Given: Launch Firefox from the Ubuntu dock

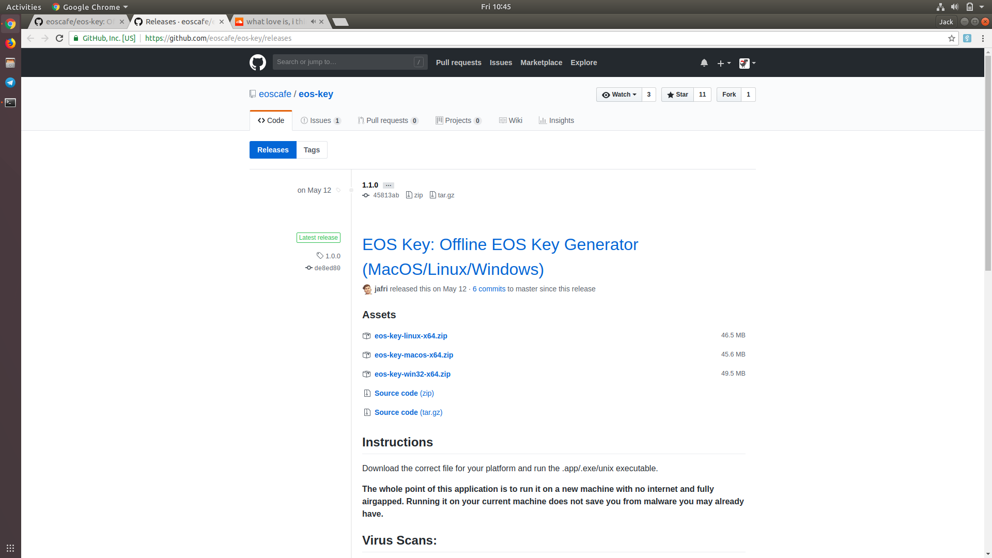Looking at the screenshot, I should 10,43.
